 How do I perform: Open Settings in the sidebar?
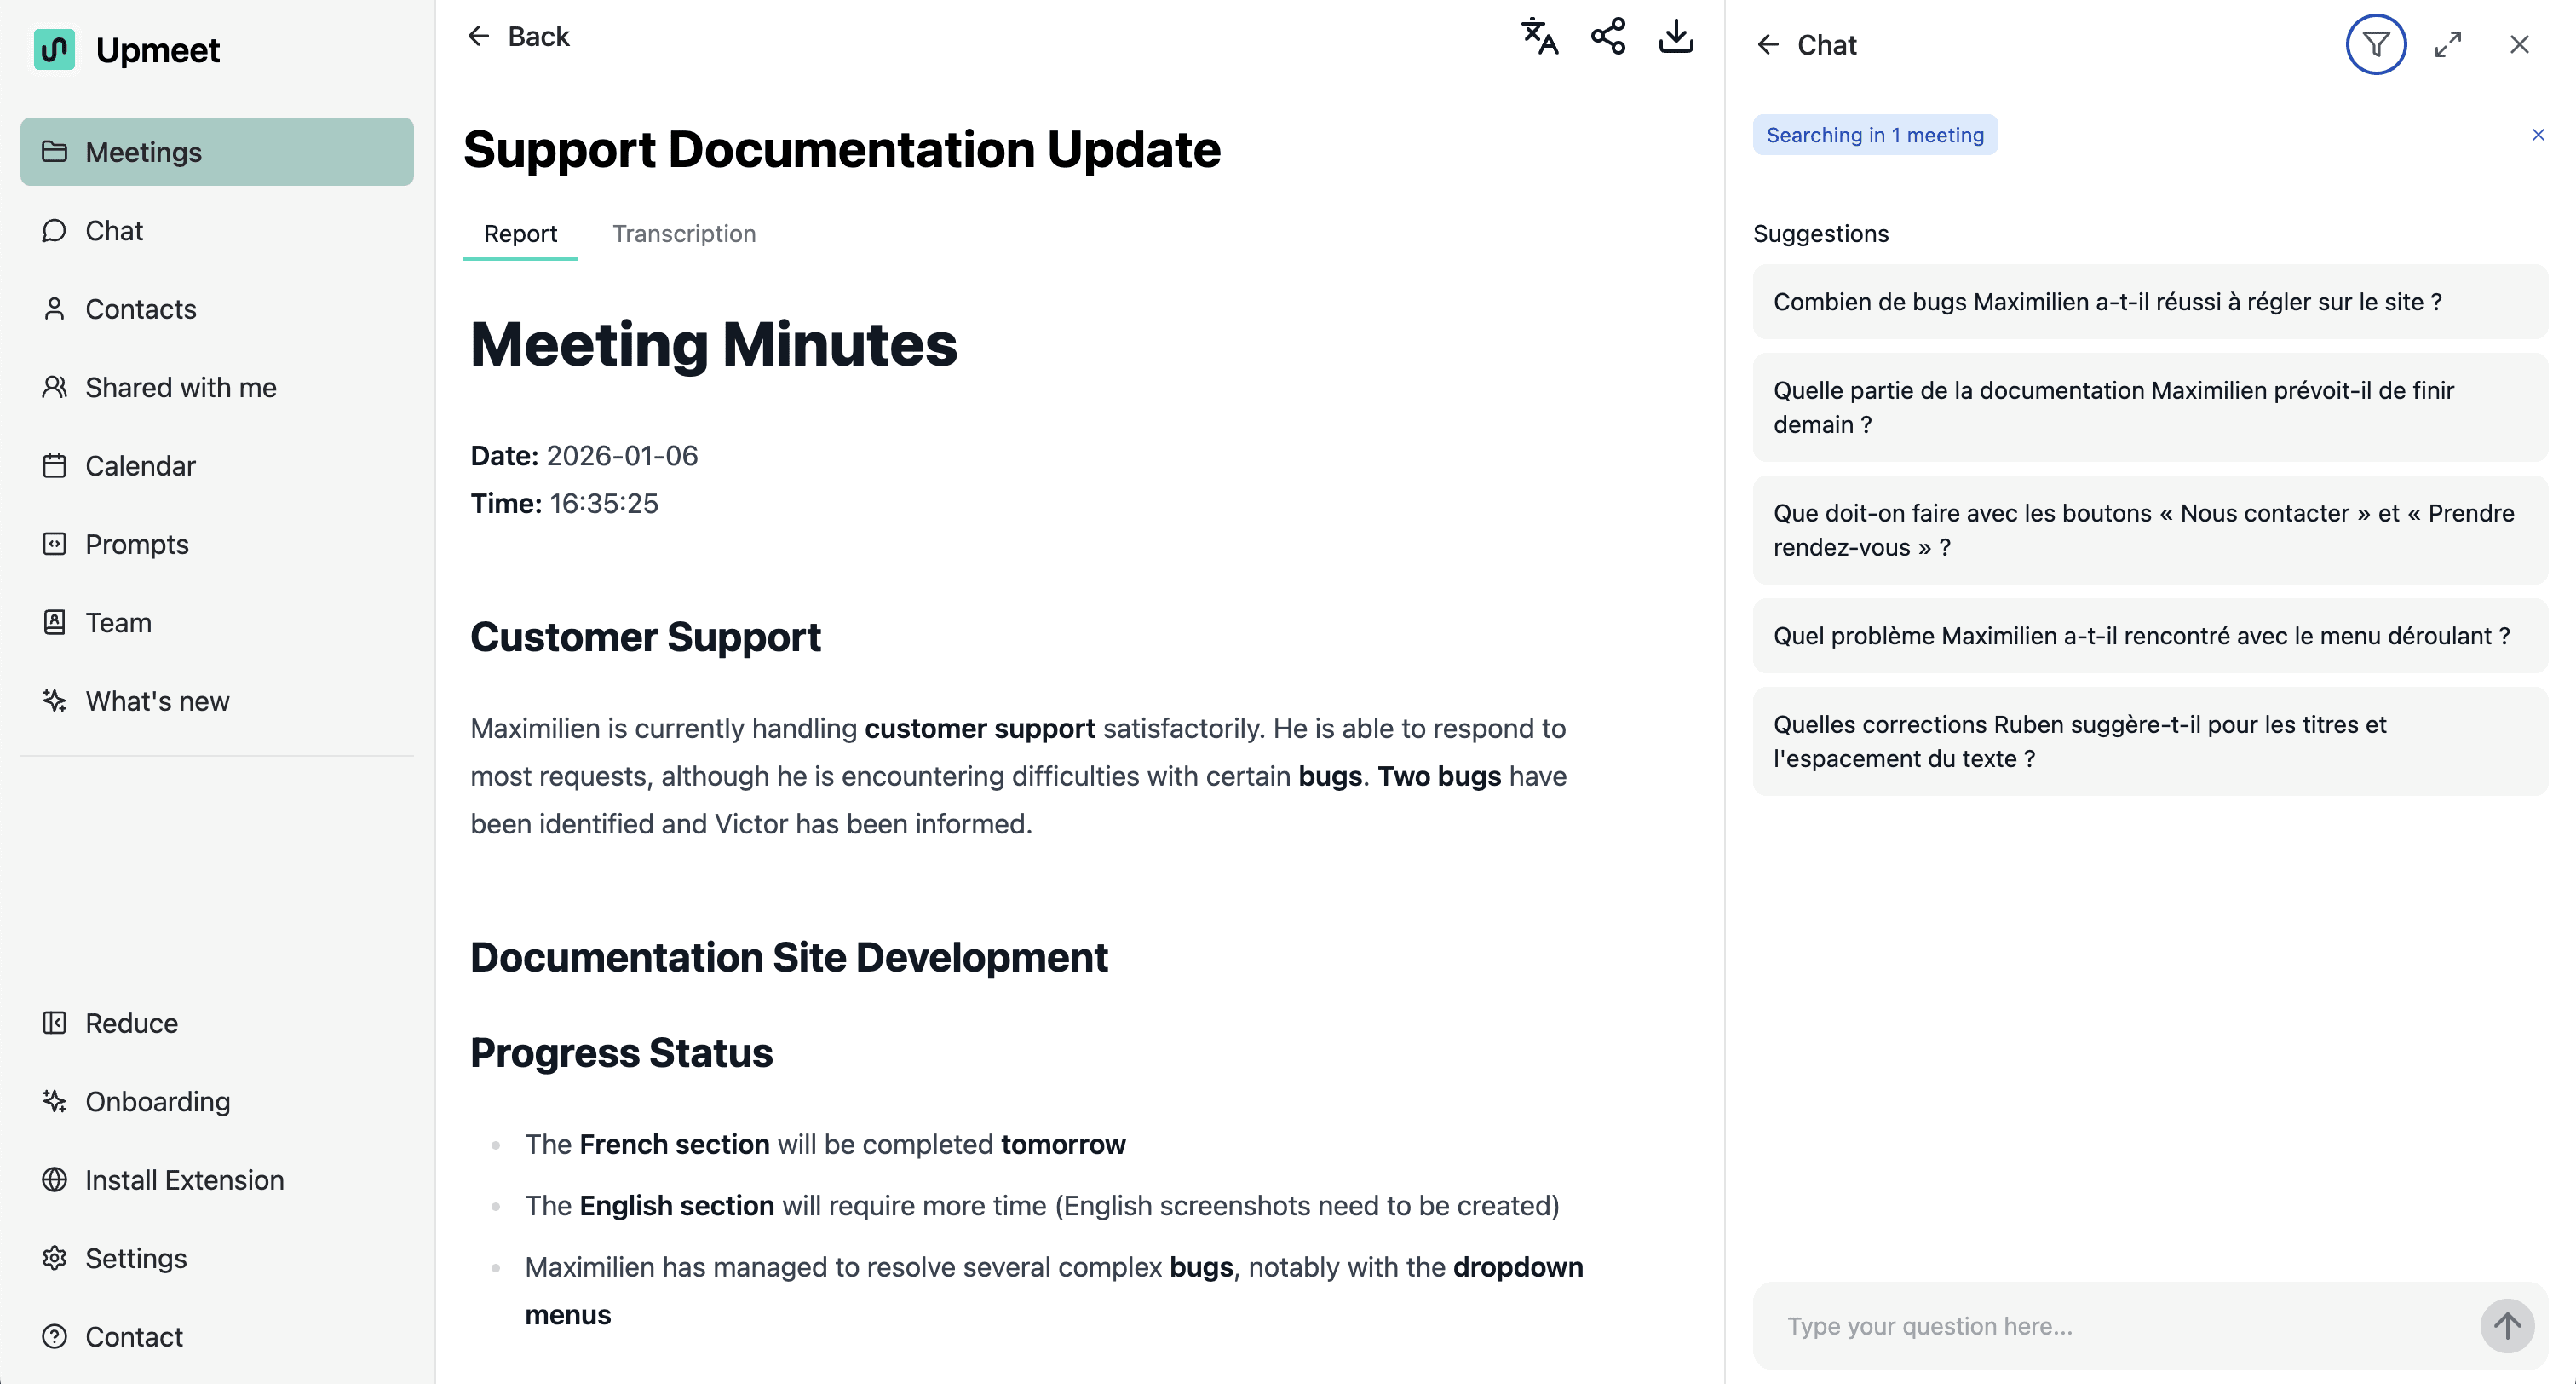tap(135, 1258)
